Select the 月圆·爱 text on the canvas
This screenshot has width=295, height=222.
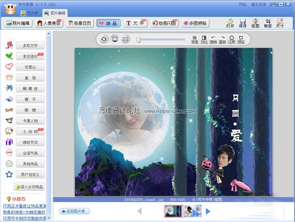(236, 118)
